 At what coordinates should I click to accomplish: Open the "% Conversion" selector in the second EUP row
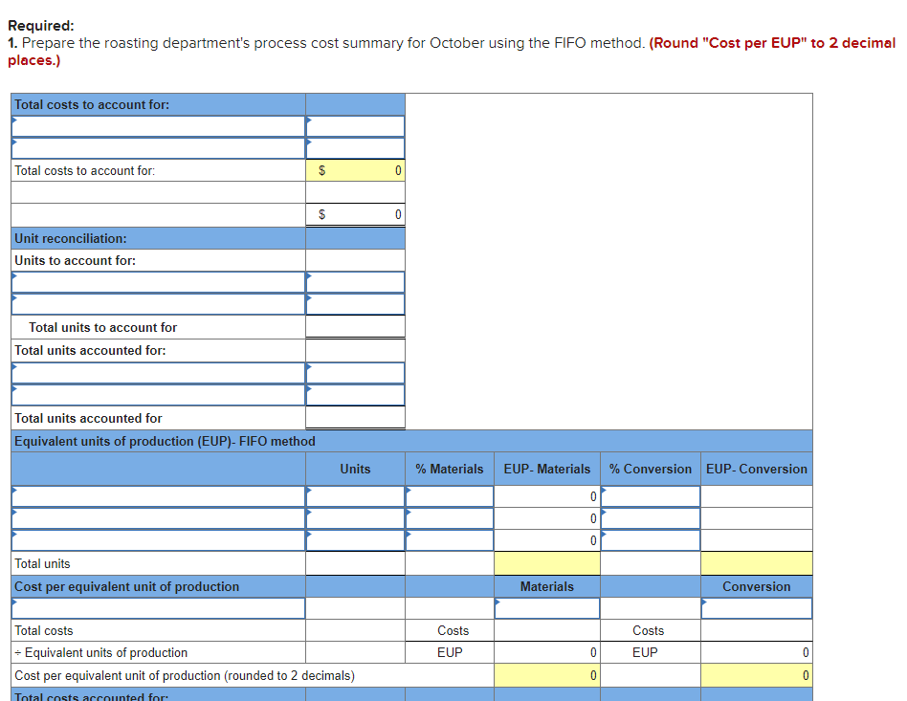pos(649,518)
